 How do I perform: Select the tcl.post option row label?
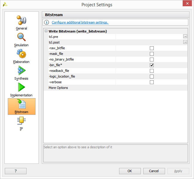click(x=54, y=42)
